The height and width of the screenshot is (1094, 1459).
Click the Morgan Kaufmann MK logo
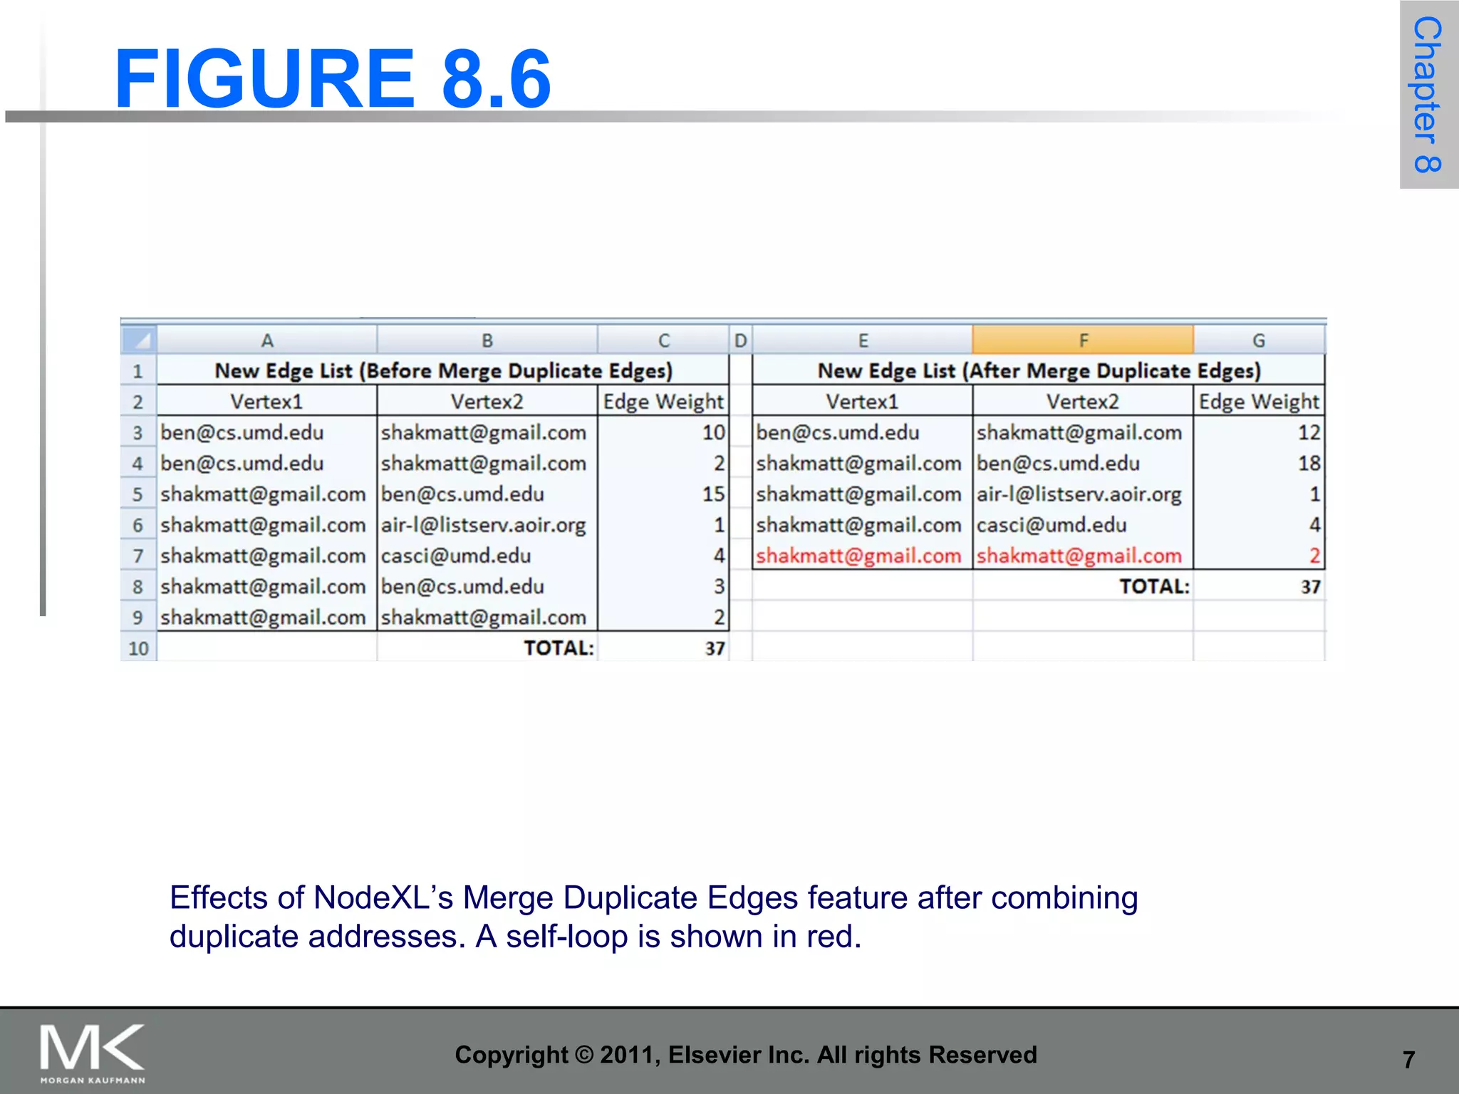tap(93, 1054)
